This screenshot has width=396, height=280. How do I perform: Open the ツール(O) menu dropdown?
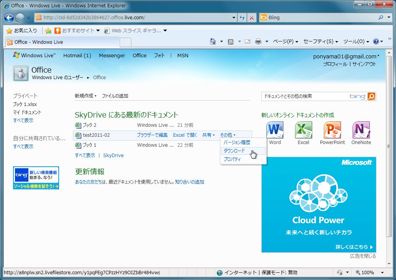click(x=356, y=41)
